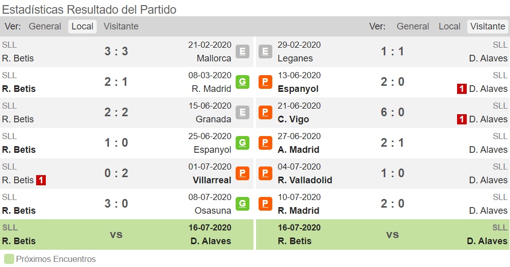Screen dimensions: 510x267
Task: Click the gray E icon for Granada match
Action: tap(242, 113)
